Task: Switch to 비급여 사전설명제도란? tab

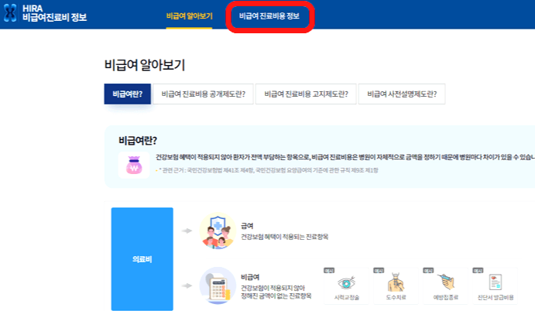Action: click(x=402, y=94)
